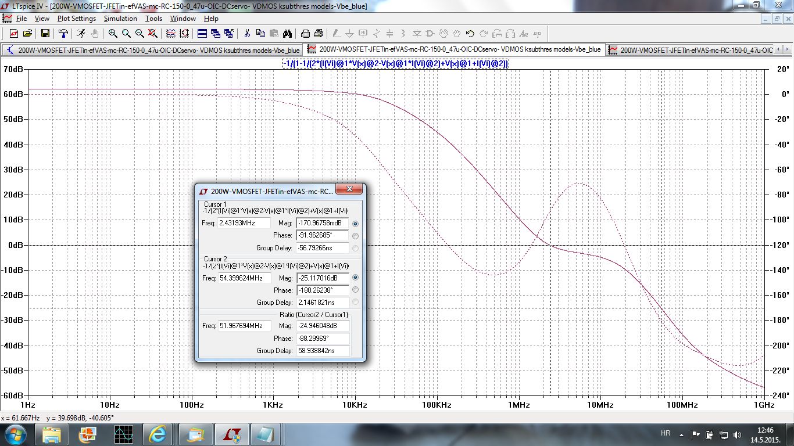Click the Paste clipboard icon
This screenshot has width=794, height=446.
point(274,34)
